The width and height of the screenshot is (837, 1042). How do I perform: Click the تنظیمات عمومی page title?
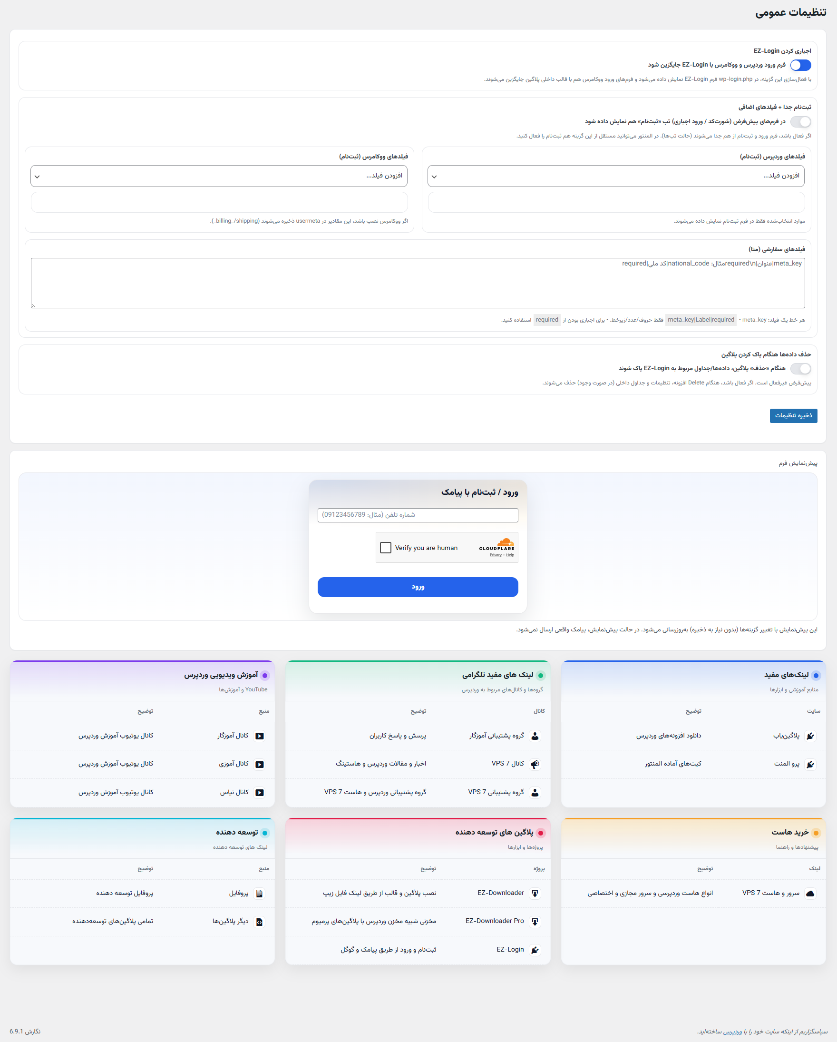point(791,12)
